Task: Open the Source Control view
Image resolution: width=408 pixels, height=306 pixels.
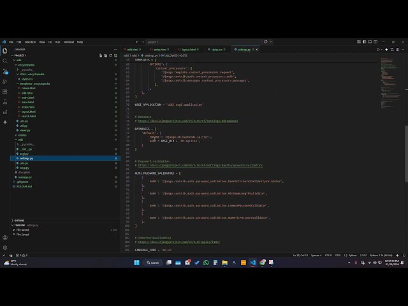Action: click(x=5, y=71)
